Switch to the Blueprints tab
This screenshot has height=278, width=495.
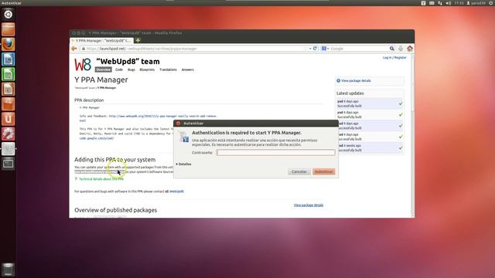147,69
